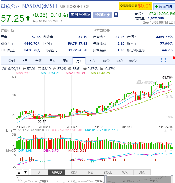Click the shaded selected range in timeline

(138, 179)
